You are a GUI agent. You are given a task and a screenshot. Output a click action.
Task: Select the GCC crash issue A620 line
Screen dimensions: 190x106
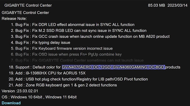[x=90, y=36]
